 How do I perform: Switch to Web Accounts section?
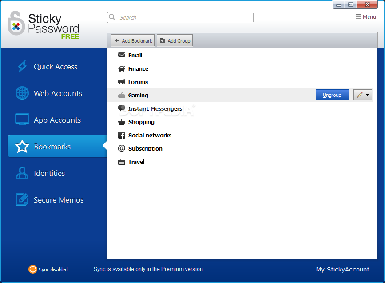click(x=58, y=93)
